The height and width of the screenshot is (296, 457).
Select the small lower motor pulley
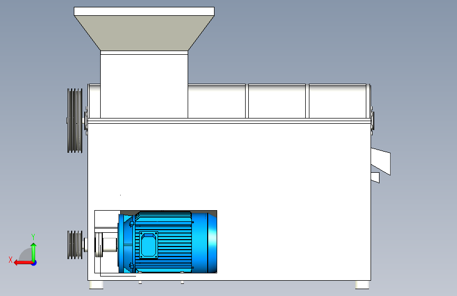[75, 245]
